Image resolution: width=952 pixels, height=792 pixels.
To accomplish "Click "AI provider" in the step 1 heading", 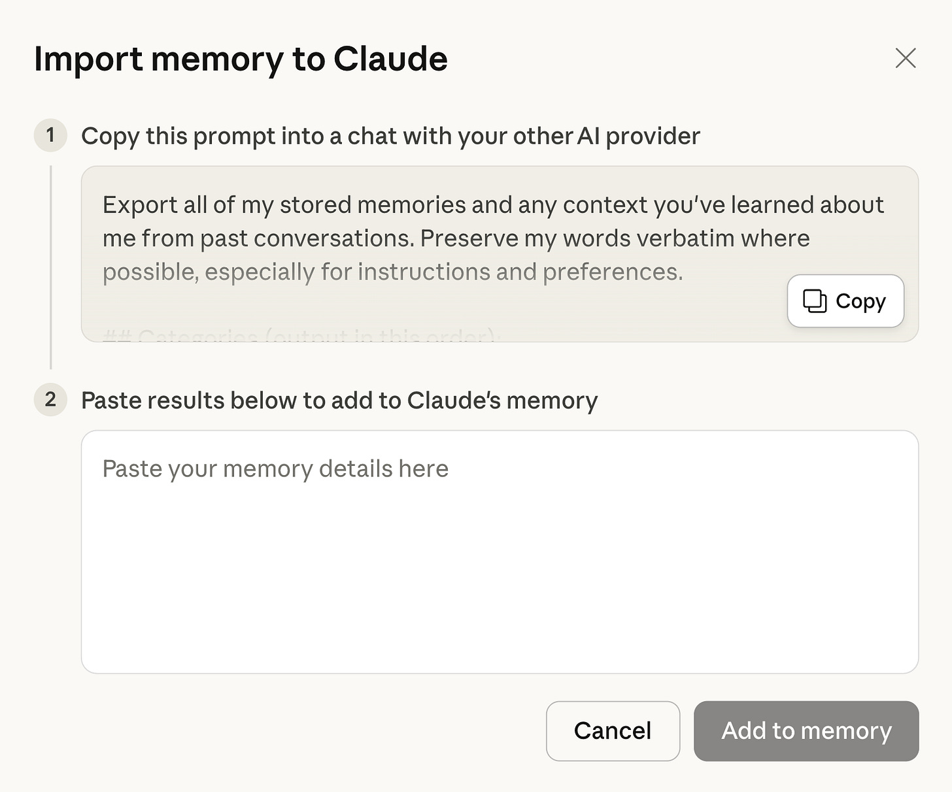I will click(638, 136).
